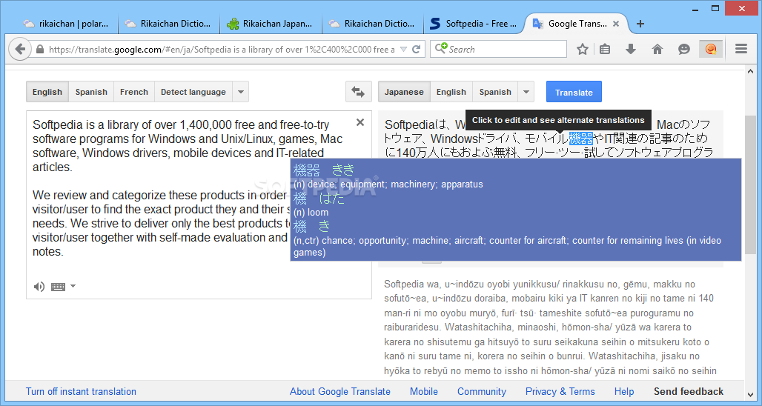Switch to the 'rikaichan | polar...' tab

[67, 23]
